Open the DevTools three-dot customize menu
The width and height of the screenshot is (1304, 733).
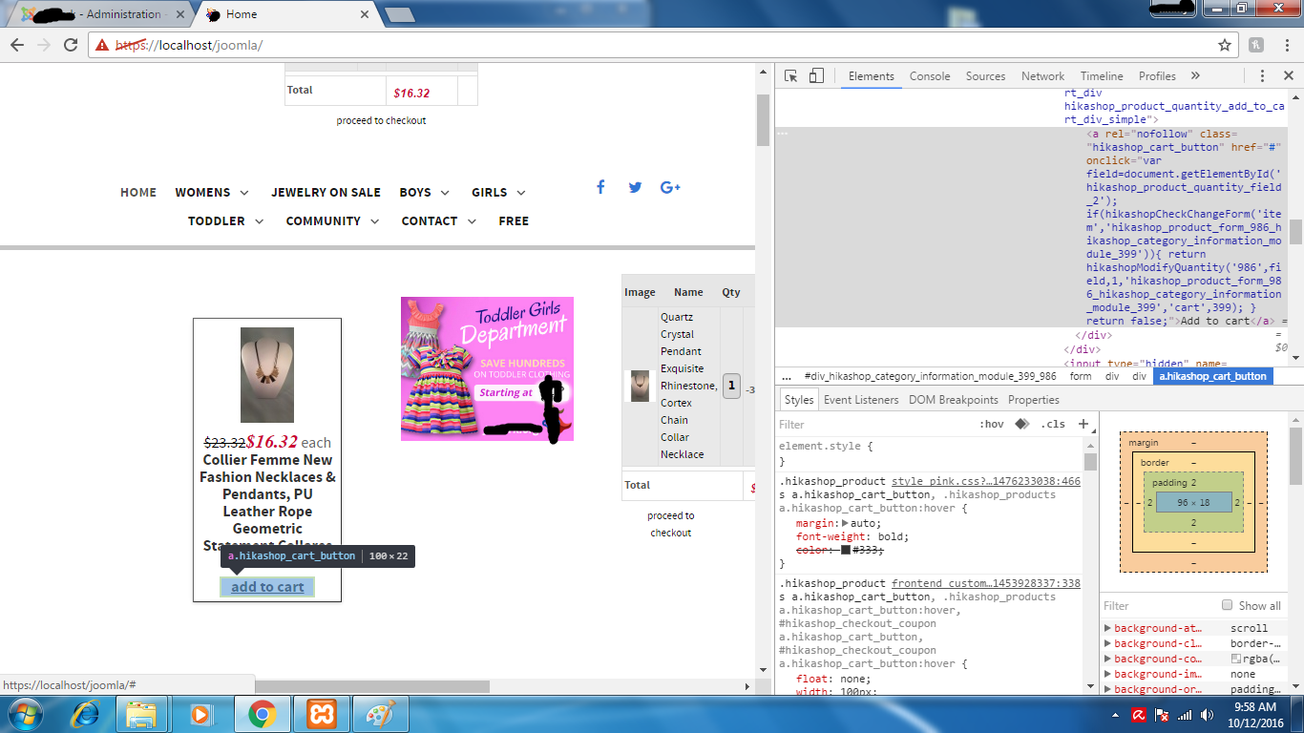pyautogui.click(x=1262, y=76)
